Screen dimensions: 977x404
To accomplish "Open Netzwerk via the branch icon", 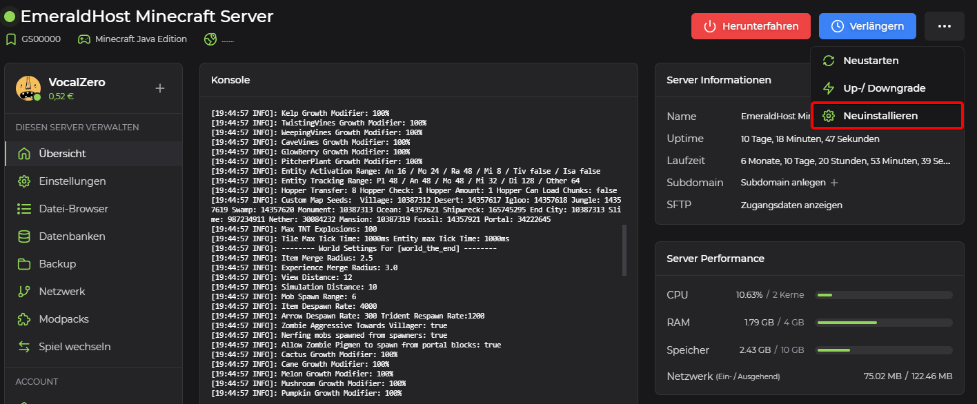I will pos(24,292).
